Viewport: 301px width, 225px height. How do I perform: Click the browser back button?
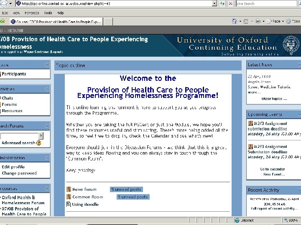coord(3,3)
